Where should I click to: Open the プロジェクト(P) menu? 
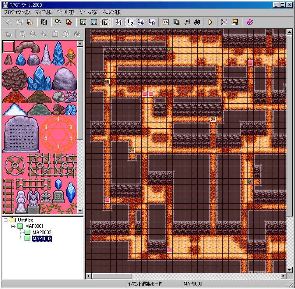[17, 12]
